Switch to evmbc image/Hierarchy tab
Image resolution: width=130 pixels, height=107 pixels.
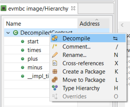pyautogui.click(x=38, y=9)
